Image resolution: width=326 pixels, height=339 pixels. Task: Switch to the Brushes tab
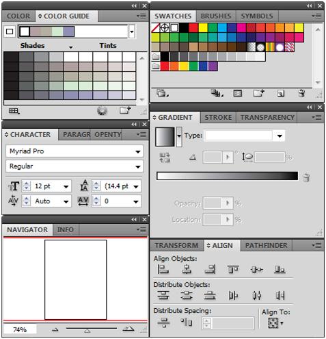pyautogui.click(x=216, y=16)
